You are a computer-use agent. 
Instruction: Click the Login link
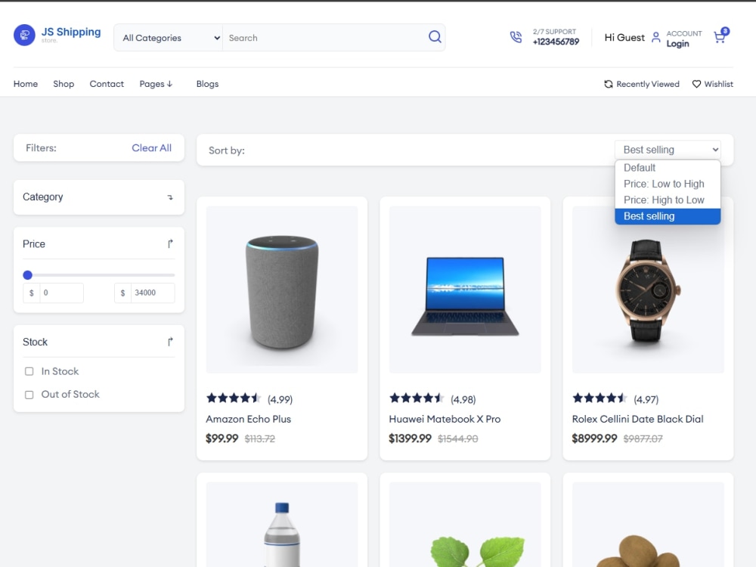click(x=677, y=44)
